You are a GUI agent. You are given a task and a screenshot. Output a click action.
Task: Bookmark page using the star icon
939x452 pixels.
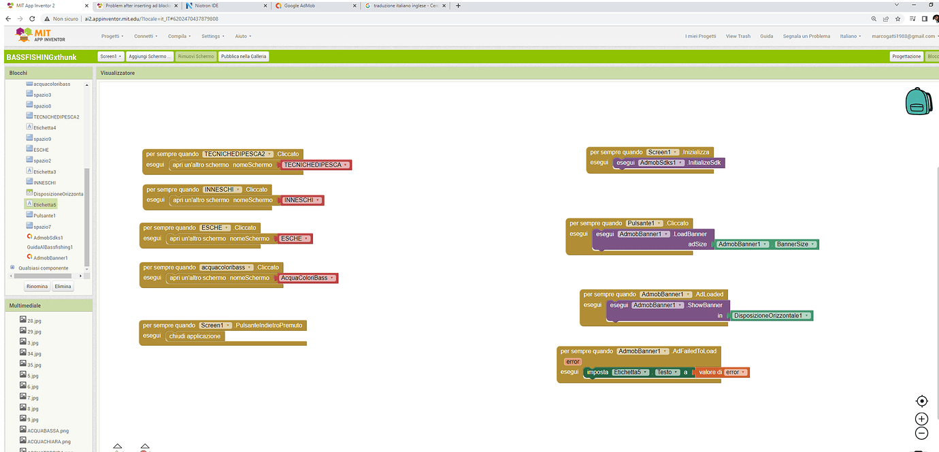[898, 19]
